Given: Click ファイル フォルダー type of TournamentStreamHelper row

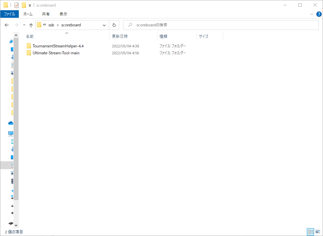Looking at the screenshot, I should pyautogui.click(x=173, y=46).
